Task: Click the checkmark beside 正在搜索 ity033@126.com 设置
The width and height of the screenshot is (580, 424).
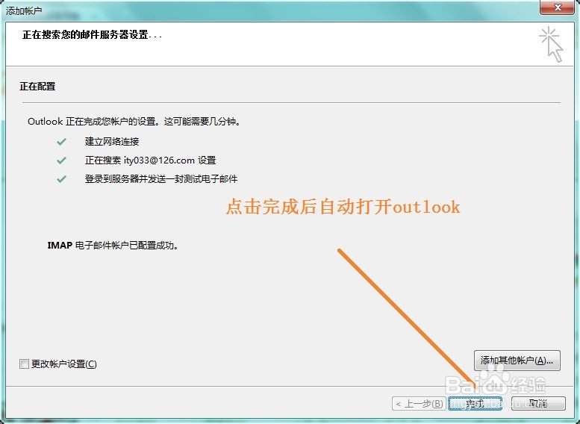Action: pos(61,160)
